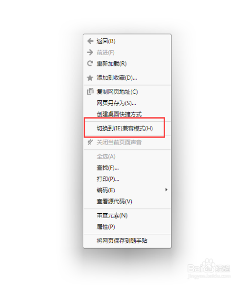The height and width of the screenshot is (285, 245).
Task: Click the mute sound speaker icon
Action: click(x=90, y=142)
